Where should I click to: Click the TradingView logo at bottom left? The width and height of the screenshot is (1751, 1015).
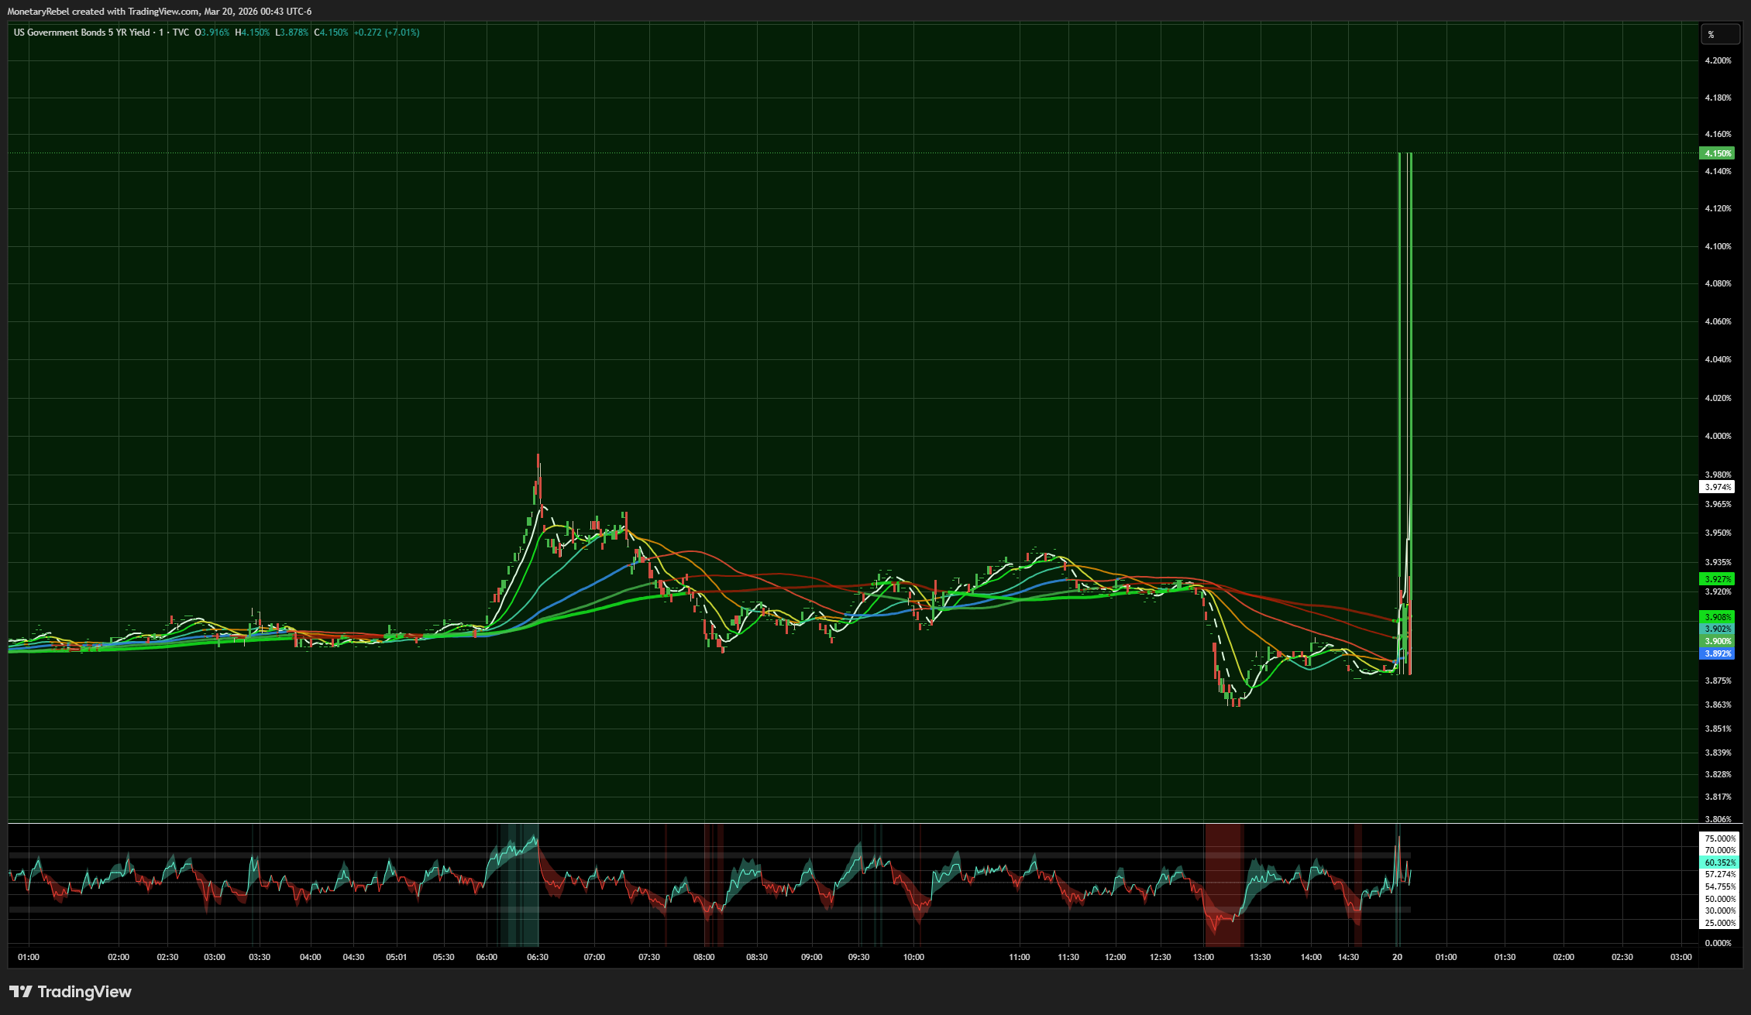71,992
